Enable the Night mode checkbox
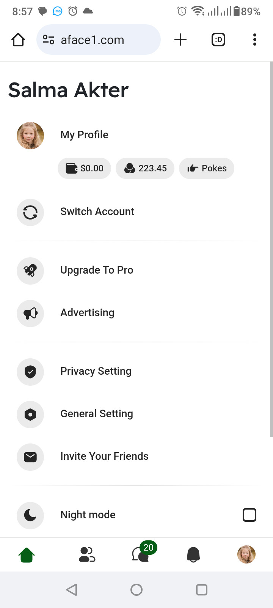Screen dimensions: 273x608 [249, 515]
